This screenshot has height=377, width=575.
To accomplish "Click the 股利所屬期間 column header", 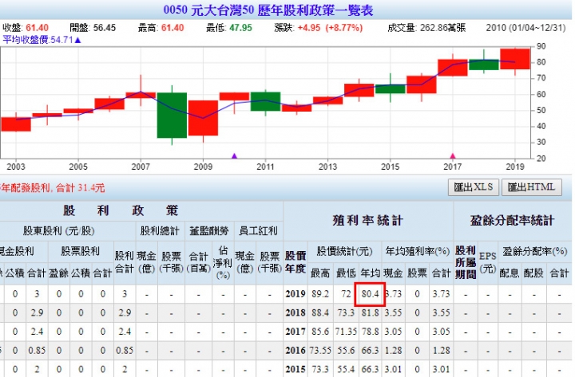I will (466, 262).
